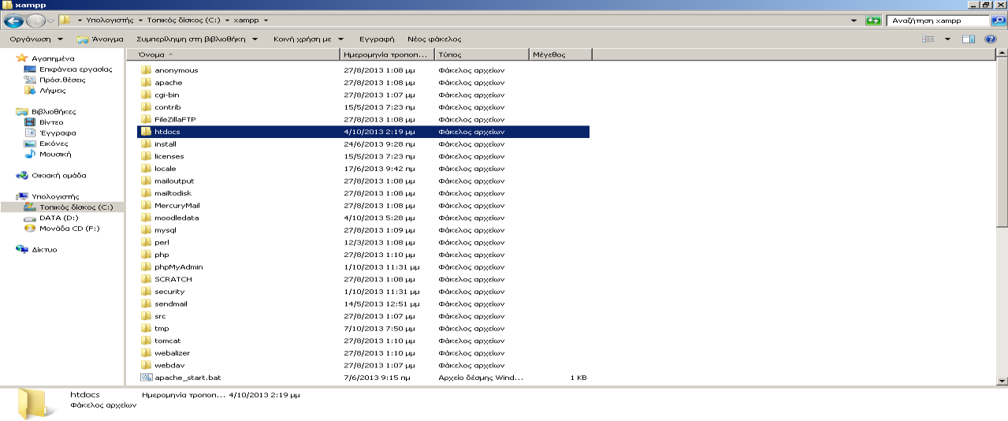Image resolution: width=1008 pixels, height=421 pixels.
Task: Select the cgi-bin folder name
Action: [x=167, y=95]
